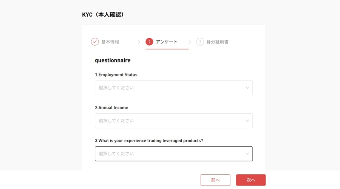Click the 前へ back button
Viewport: 340px width, 189px height.
pos(215,180)
